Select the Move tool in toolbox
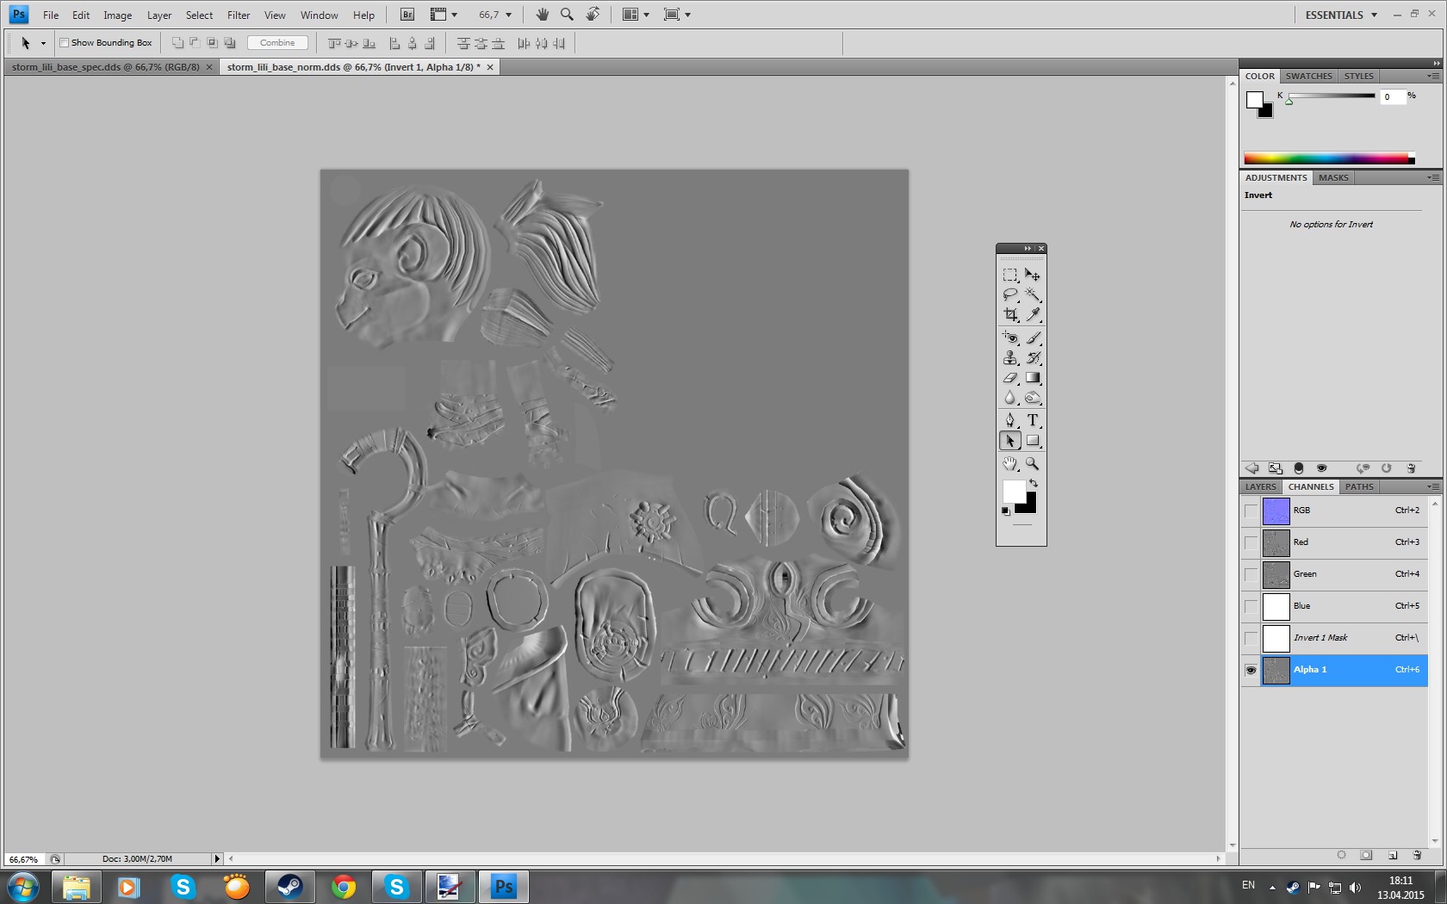This screenshot has width=1447, height=904. click(1033, 275)
